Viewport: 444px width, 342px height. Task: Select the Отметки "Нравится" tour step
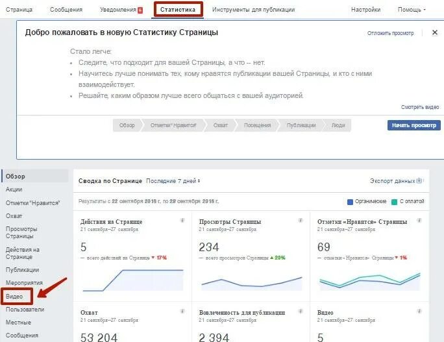173,125
